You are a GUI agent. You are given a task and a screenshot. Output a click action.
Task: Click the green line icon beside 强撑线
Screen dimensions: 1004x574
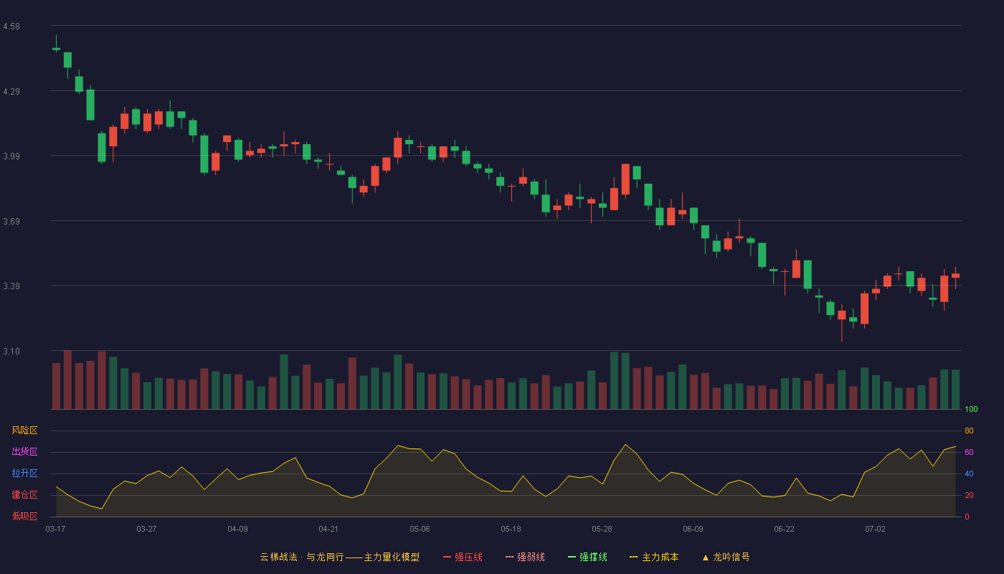[572, 557]
